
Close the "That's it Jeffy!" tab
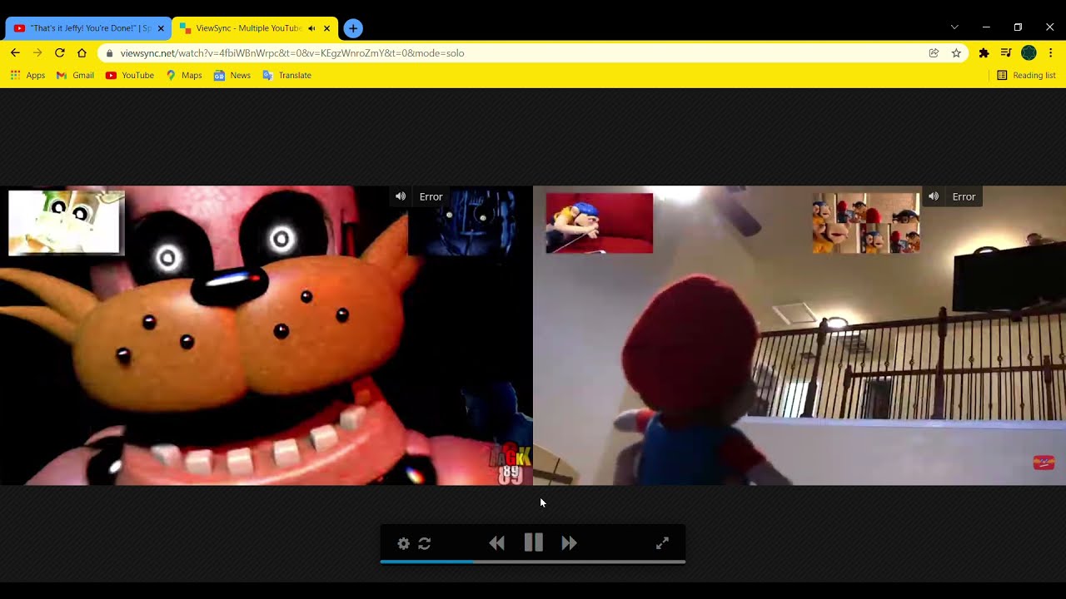(161, 28)
